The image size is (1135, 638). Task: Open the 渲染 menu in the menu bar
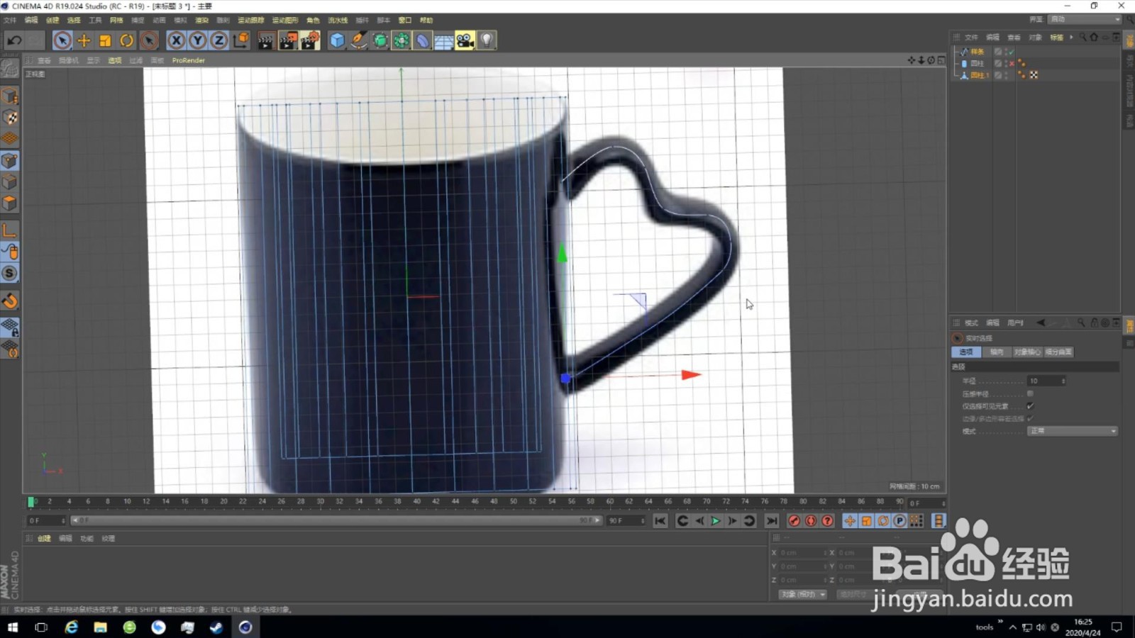tap(201, 20)
